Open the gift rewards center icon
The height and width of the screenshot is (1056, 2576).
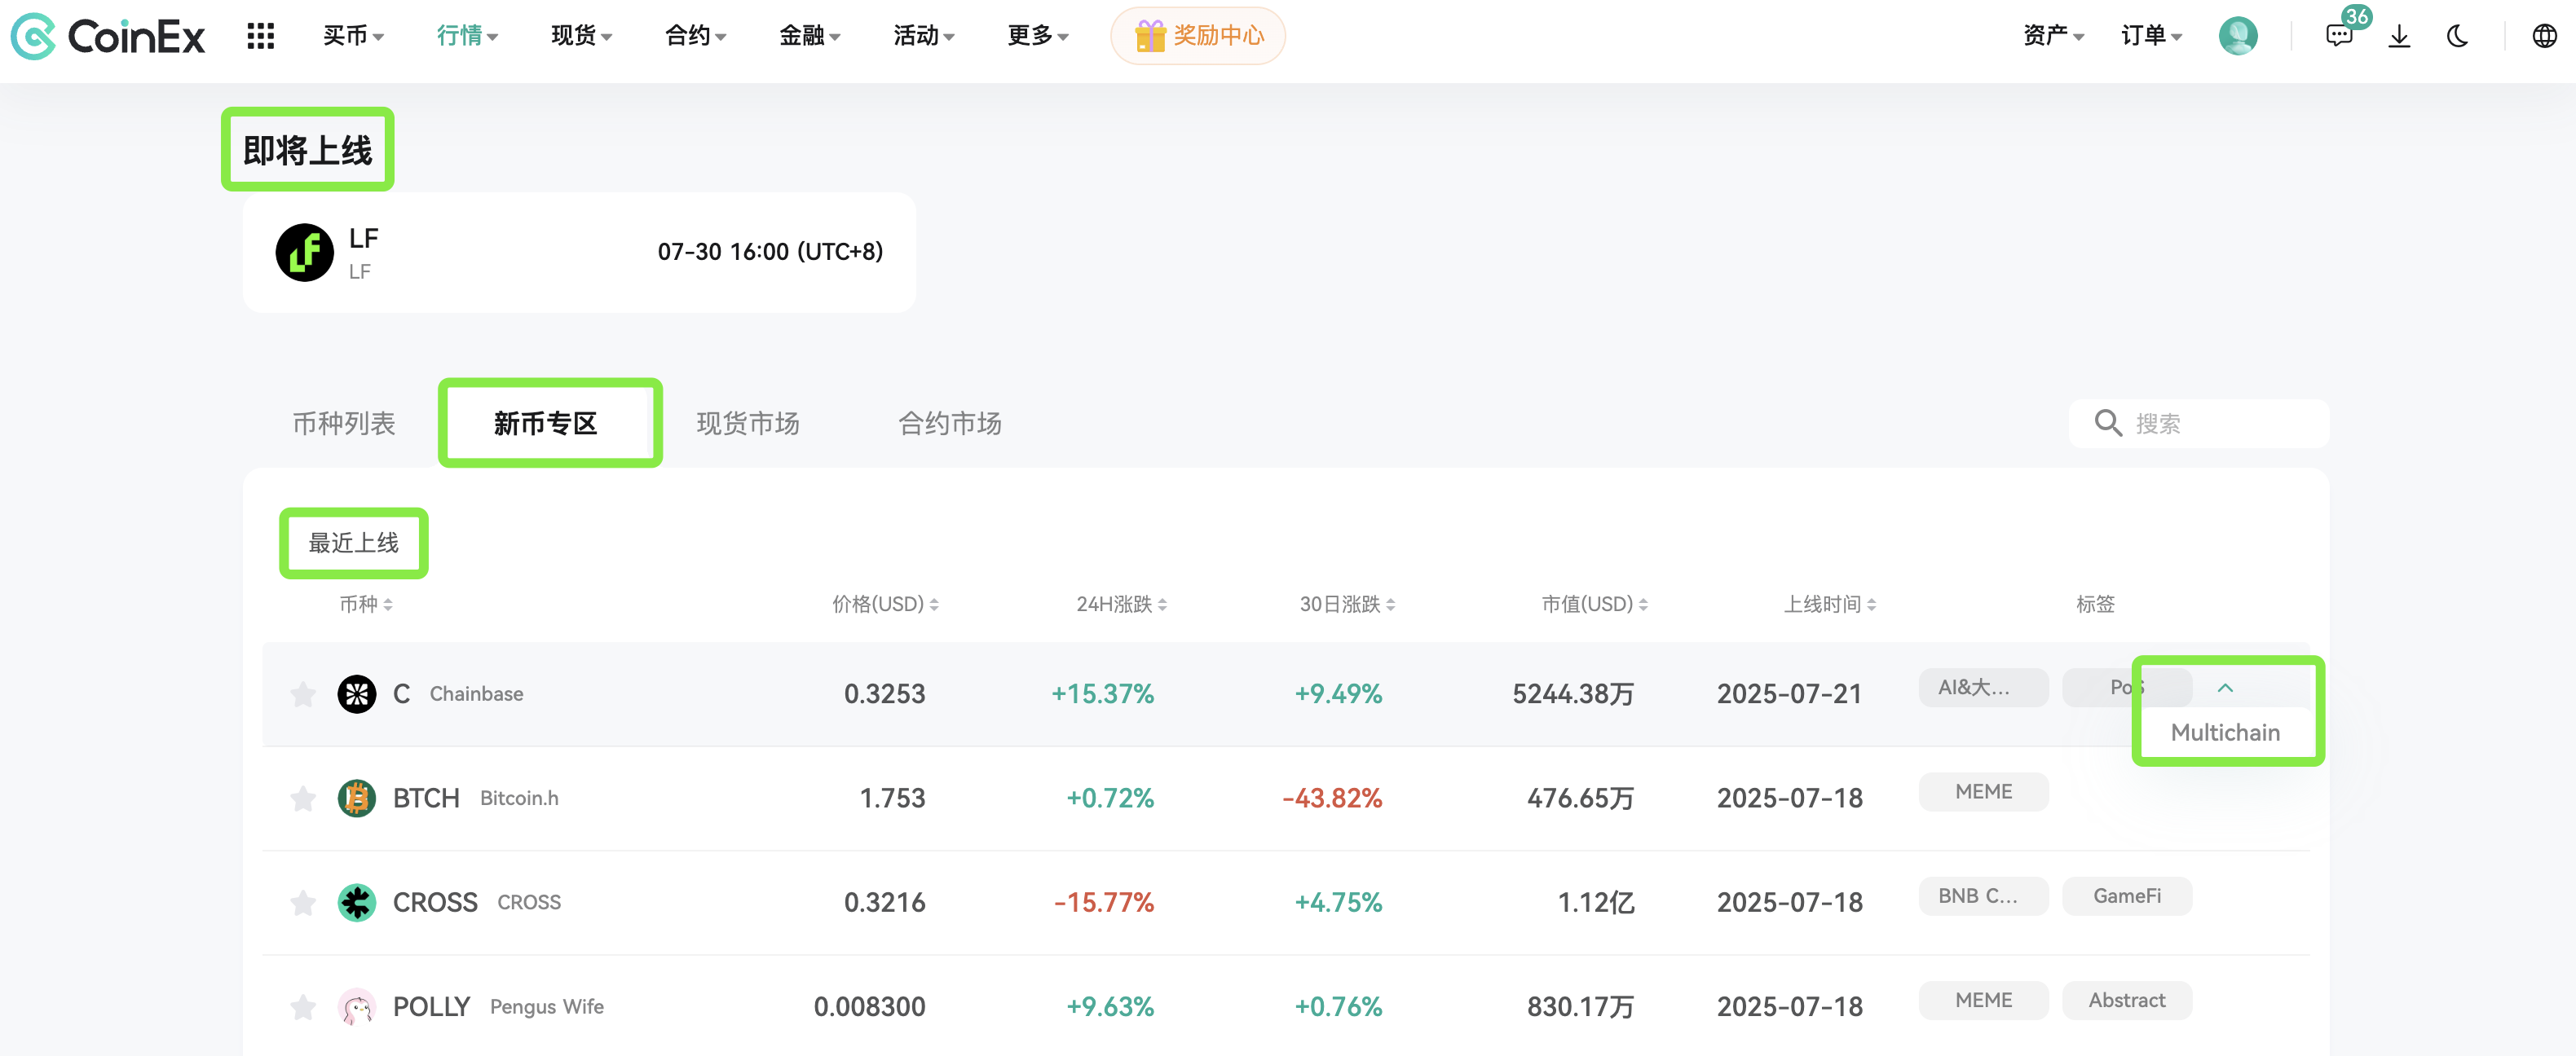coord(1150,36)
